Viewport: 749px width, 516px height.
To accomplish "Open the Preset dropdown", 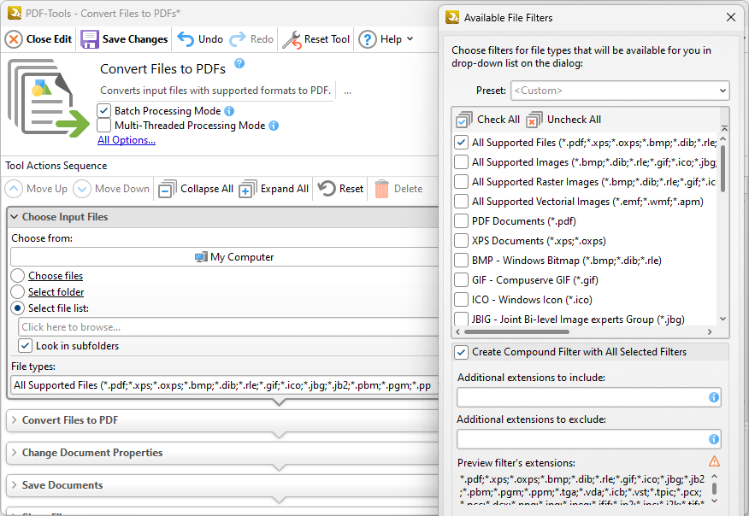I will [620, 91].
